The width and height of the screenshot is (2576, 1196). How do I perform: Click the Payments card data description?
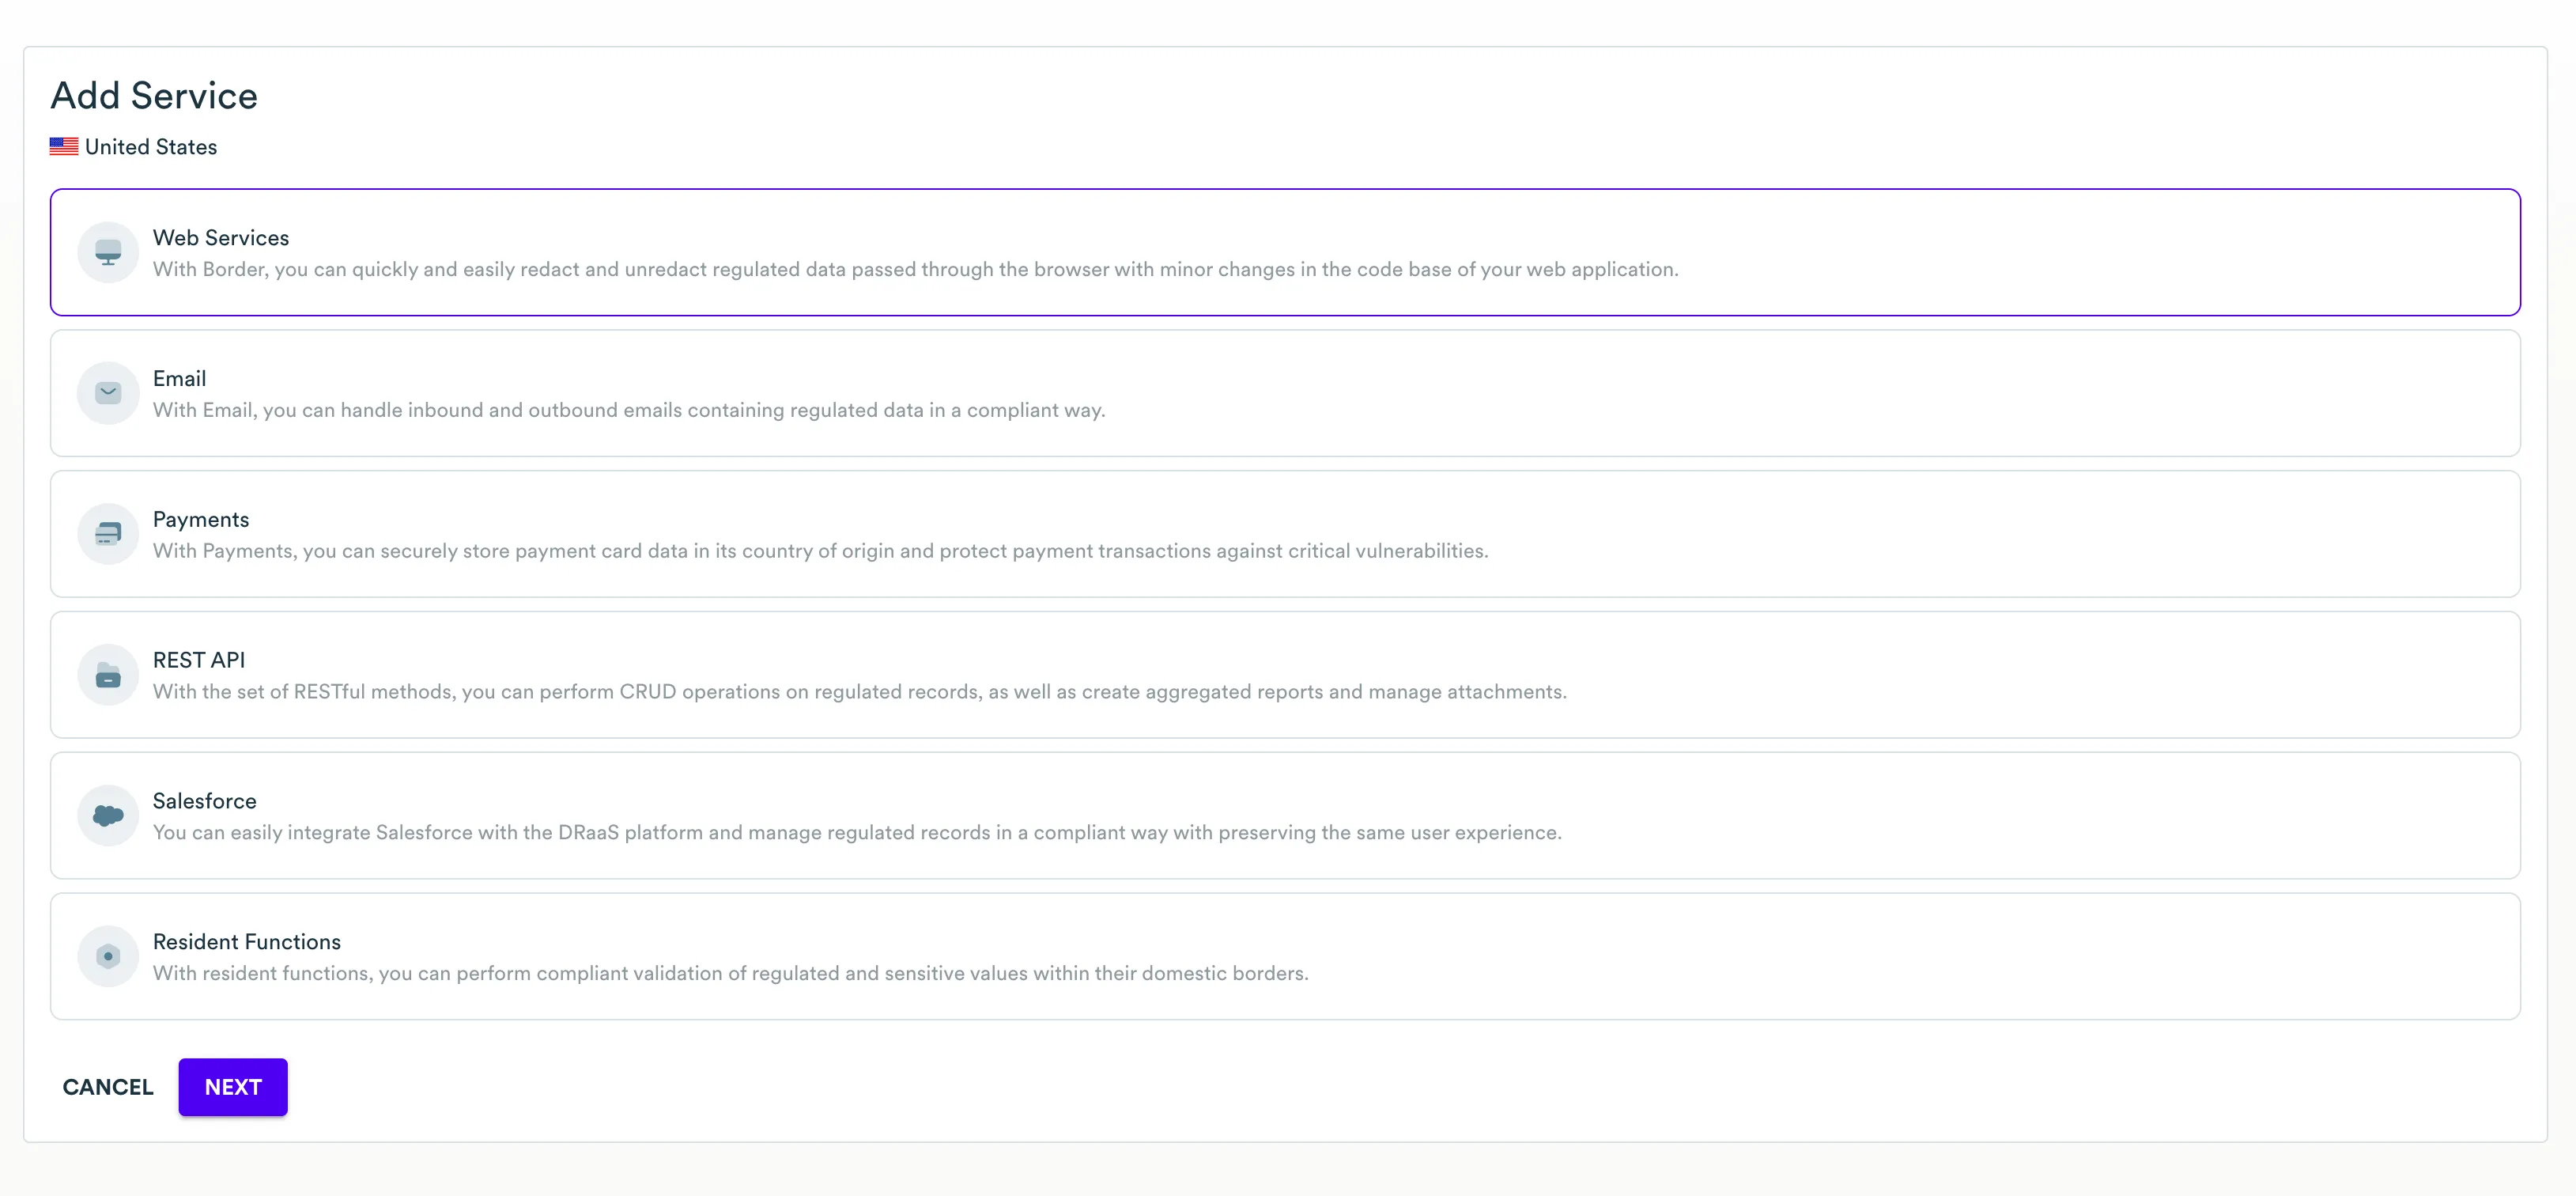pyautogui.click(x=820, y=551)
